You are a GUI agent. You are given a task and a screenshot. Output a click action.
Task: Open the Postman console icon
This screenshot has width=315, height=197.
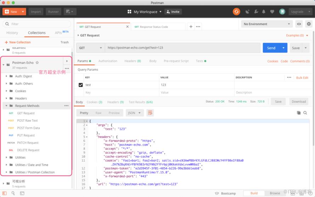(x=22, y=193)
